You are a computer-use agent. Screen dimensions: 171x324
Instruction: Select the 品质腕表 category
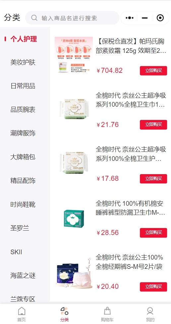[23, 110]
